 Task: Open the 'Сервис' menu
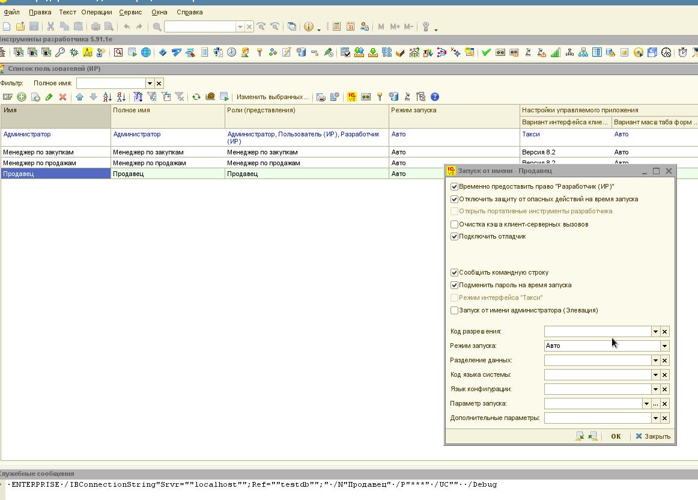(x=130, y=12)
